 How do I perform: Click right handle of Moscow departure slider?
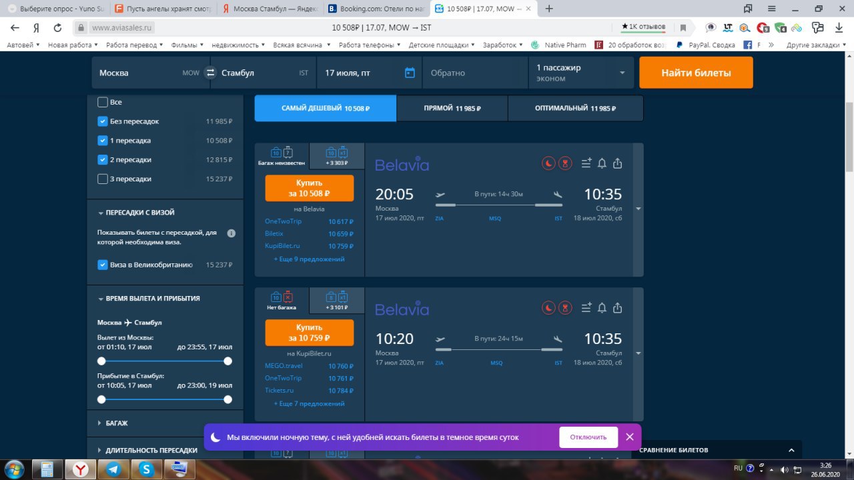coord(228,361)
